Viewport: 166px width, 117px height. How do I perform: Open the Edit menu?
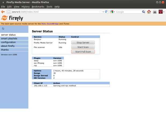pyautogui.click(x=9, y=7)
